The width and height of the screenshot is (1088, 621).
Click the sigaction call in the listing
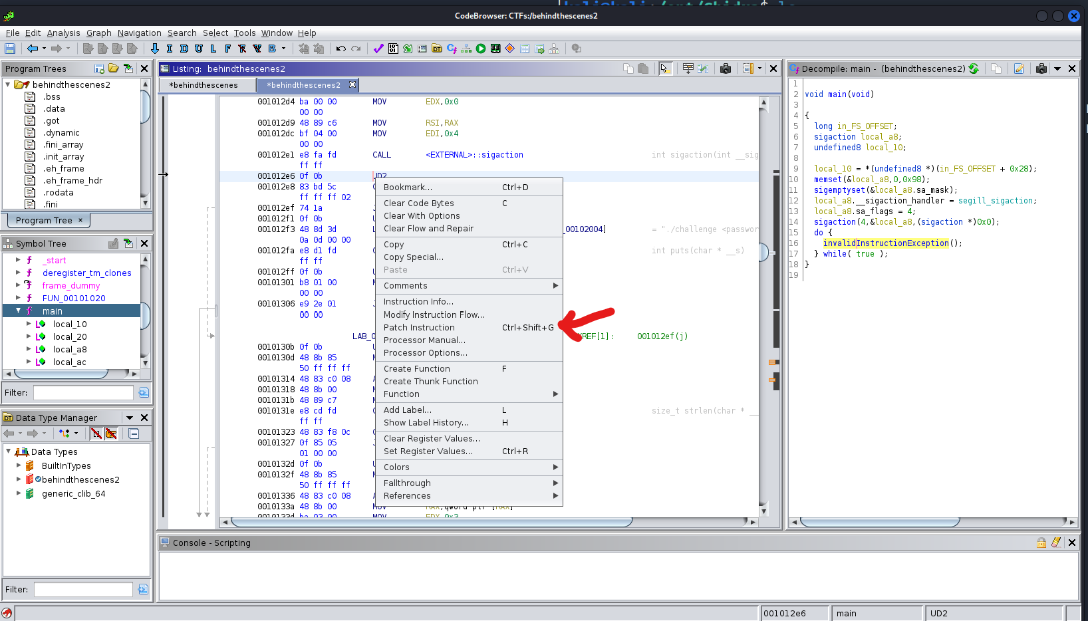tap(474, 155)
